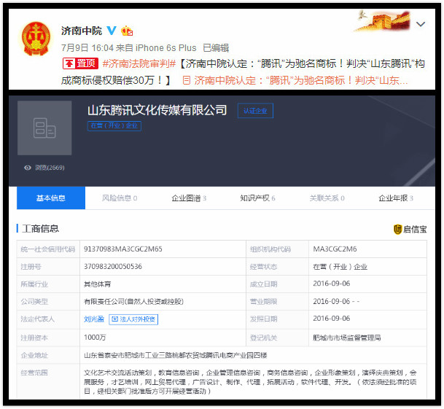Click the 1000万 registered capital value
Viewport: 444px width, 409px height.
click(x=95, y=337)
